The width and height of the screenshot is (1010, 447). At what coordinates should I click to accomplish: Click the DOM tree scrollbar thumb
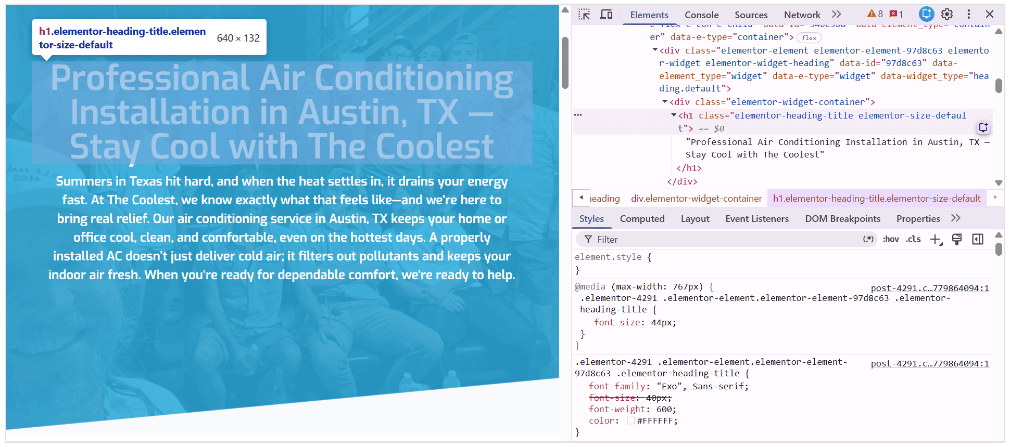pos(999,85)
